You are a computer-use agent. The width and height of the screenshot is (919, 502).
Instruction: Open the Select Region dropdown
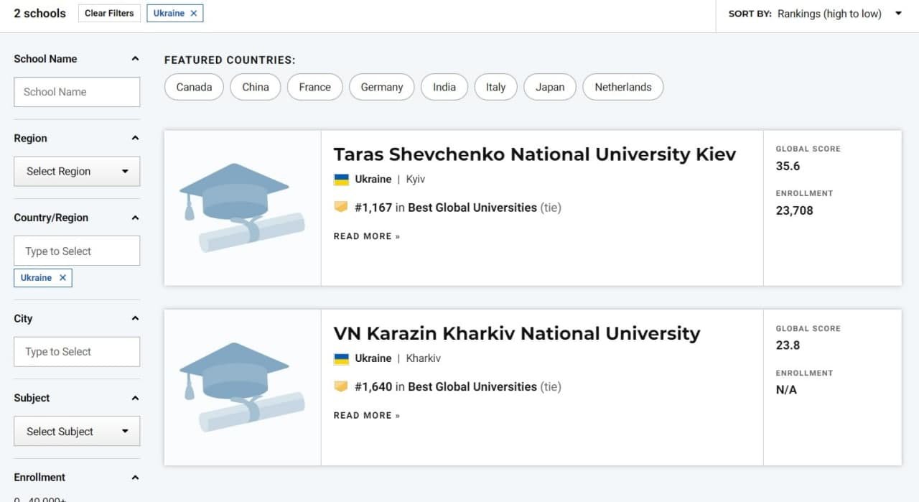click(77, 172)
